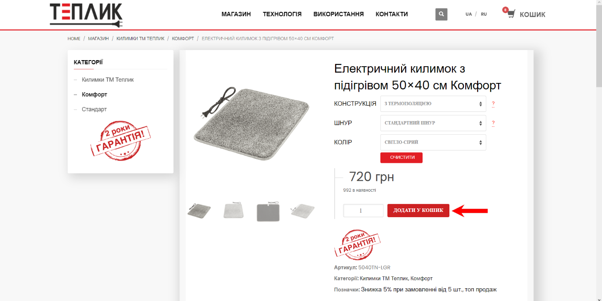Switch language to RU
Viewport: 602px width, 301px height.
pyautogui.click(x=484, y=14)
